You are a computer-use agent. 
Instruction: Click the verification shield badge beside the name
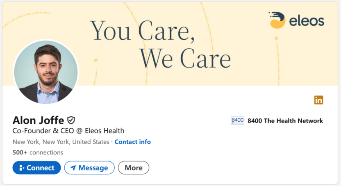(x=71, y=120)
